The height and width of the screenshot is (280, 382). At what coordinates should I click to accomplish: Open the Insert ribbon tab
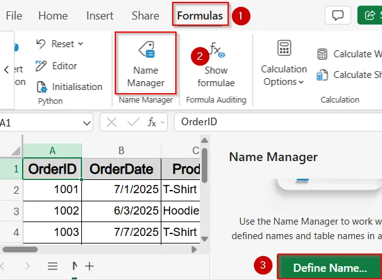(x=100, y=16)
